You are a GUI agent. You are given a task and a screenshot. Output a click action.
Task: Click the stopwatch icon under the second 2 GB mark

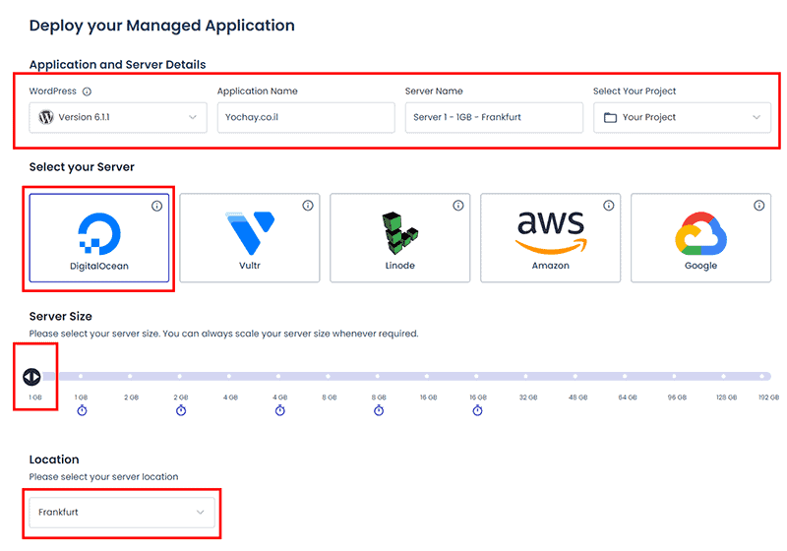pyautogui.click(x=181, y=410)
